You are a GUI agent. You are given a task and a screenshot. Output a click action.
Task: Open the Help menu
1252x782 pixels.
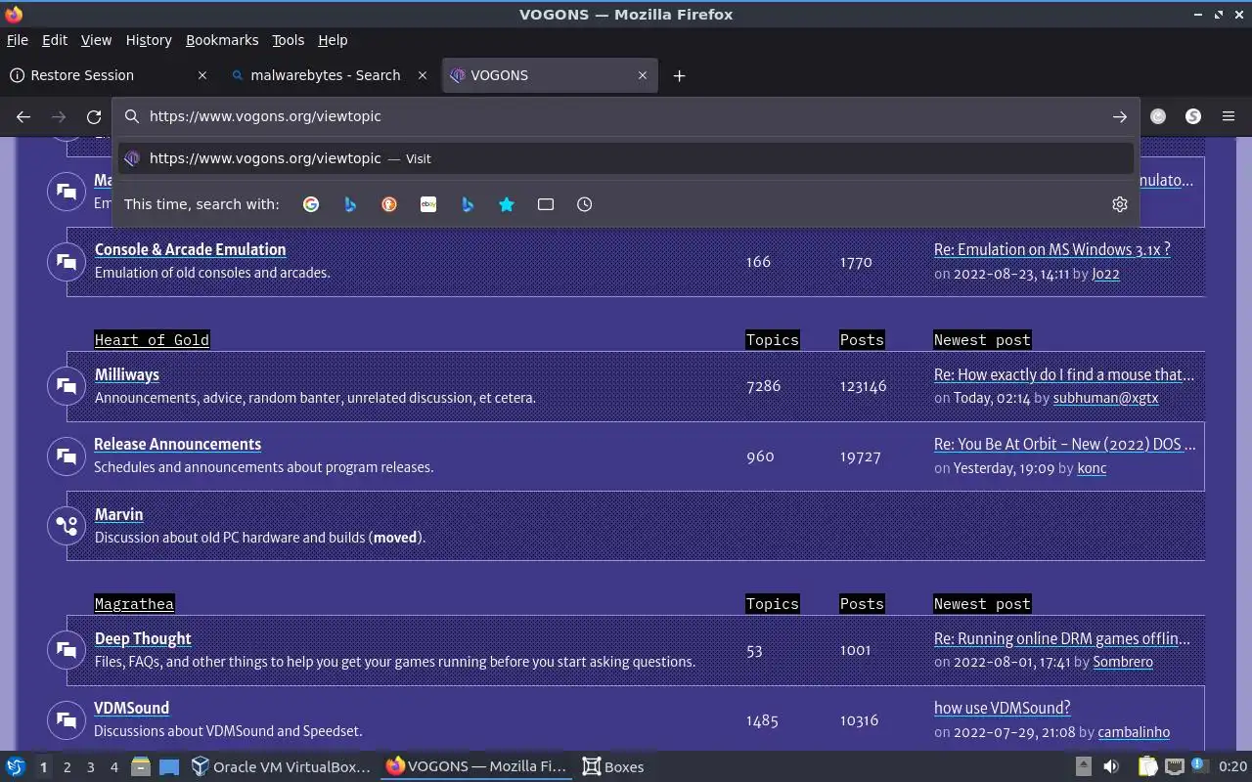click(333, 40)
